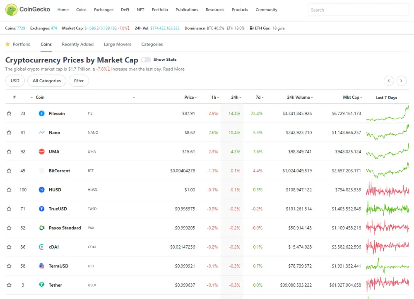414x299 pixels.
Task: Open the Read More link
Action: pyautogui.click(x=174, y=69)
